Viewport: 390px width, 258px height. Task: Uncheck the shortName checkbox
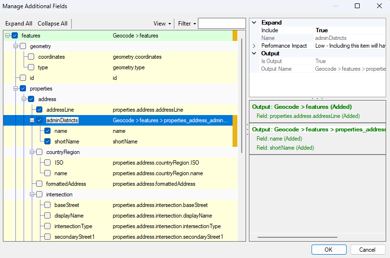[48, 142]
